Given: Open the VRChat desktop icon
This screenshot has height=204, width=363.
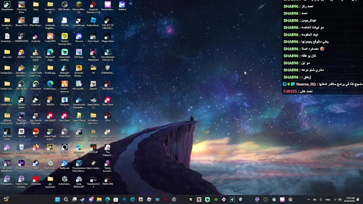Looking at the screenshot, I should point(65,22).
